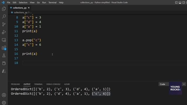Open the Accounts menu
Image resolution: width=187 pixels, height=105 pixels.
coord(4,95)
